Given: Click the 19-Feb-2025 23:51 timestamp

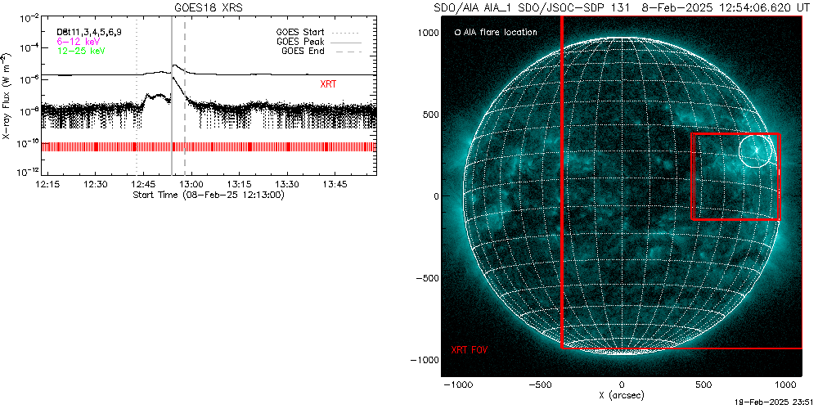Looking at the screenshot, I should [773, 402].
